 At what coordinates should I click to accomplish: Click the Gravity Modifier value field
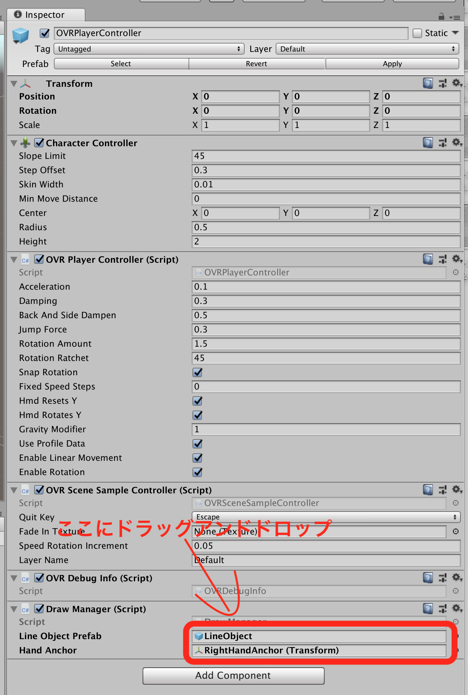[326, 429]
